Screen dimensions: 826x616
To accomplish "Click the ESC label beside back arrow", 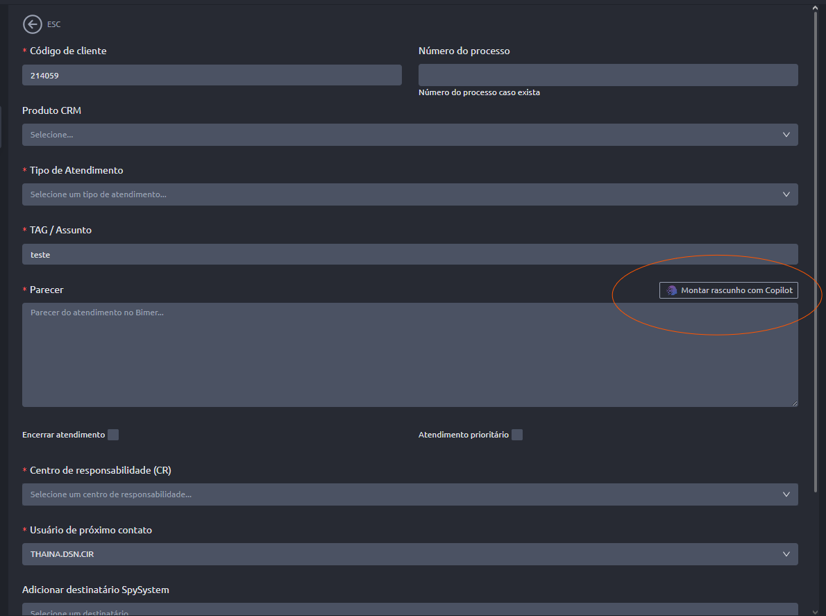I will [54, 24].
